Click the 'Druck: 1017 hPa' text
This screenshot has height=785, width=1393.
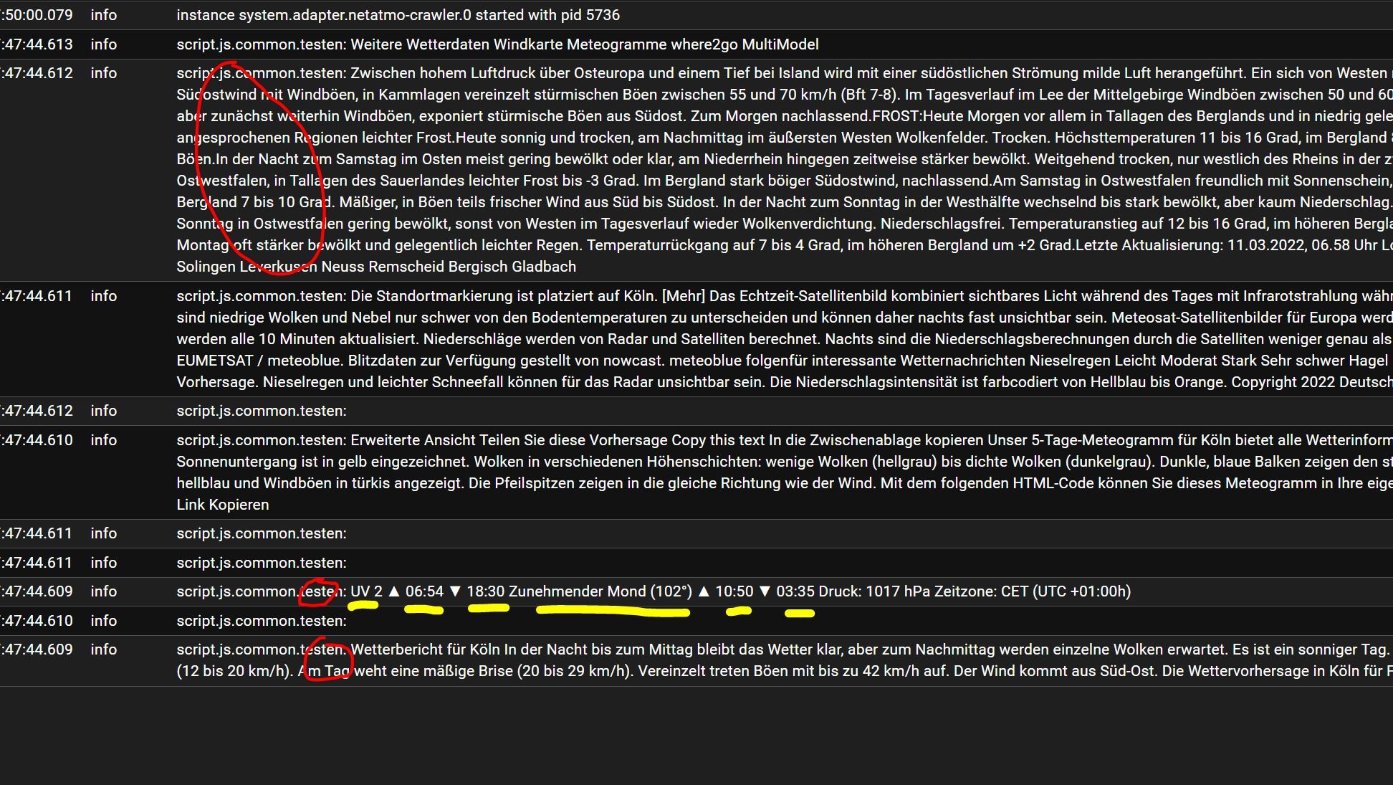tap(873, 591)
